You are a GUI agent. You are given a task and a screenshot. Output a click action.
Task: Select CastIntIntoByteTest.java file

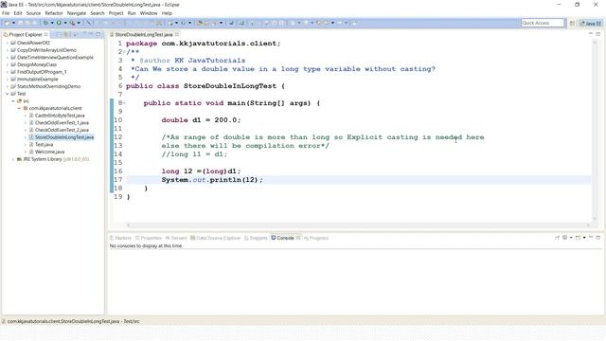pyautogui.click(x=60, y=116)
